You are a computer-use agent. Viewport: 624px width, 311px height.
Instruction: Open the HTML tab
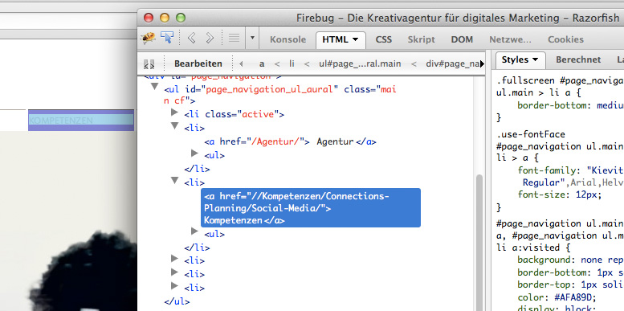[x=341, y=39]
